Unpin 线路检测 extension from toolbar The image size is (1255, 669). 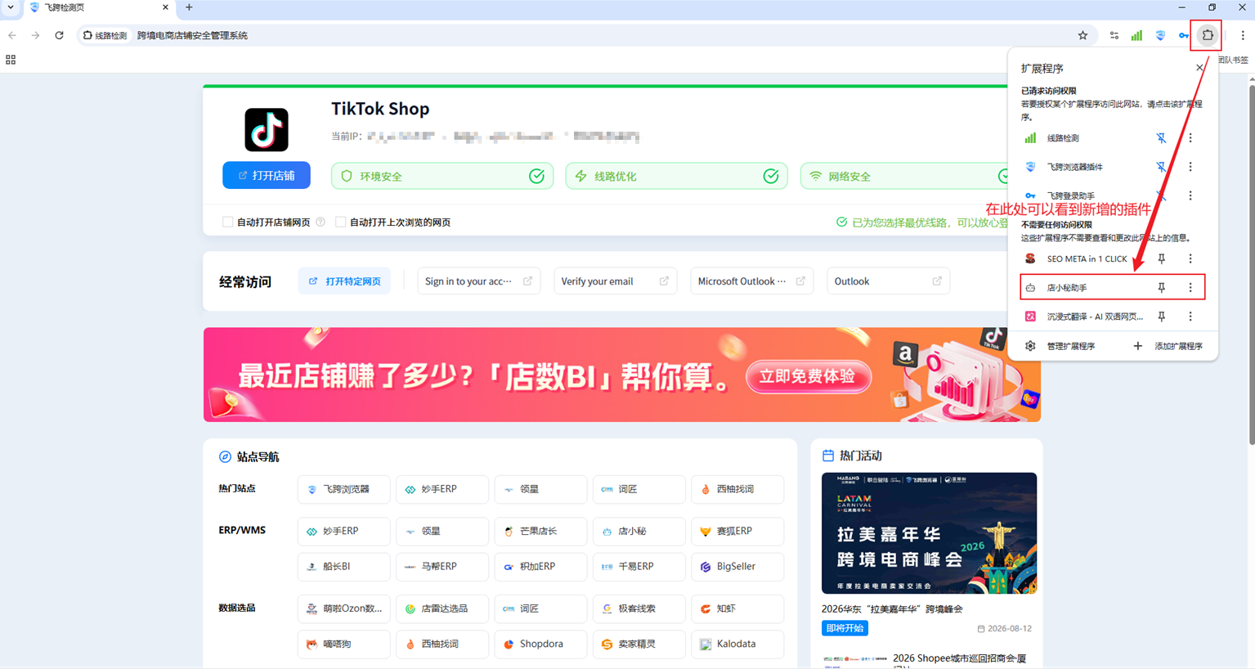[x=1161, y=138]
